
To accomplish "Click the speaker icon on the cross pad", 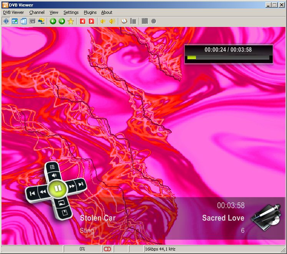I will [x=54, y=175].
